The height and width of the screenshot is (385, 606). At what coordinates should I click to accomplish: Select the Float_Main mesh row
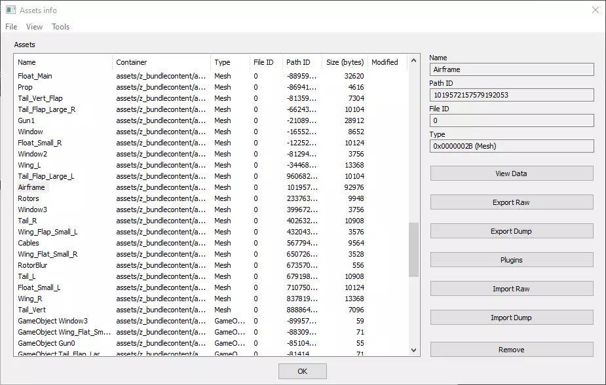pyautogui.click(x=35, y=76)
